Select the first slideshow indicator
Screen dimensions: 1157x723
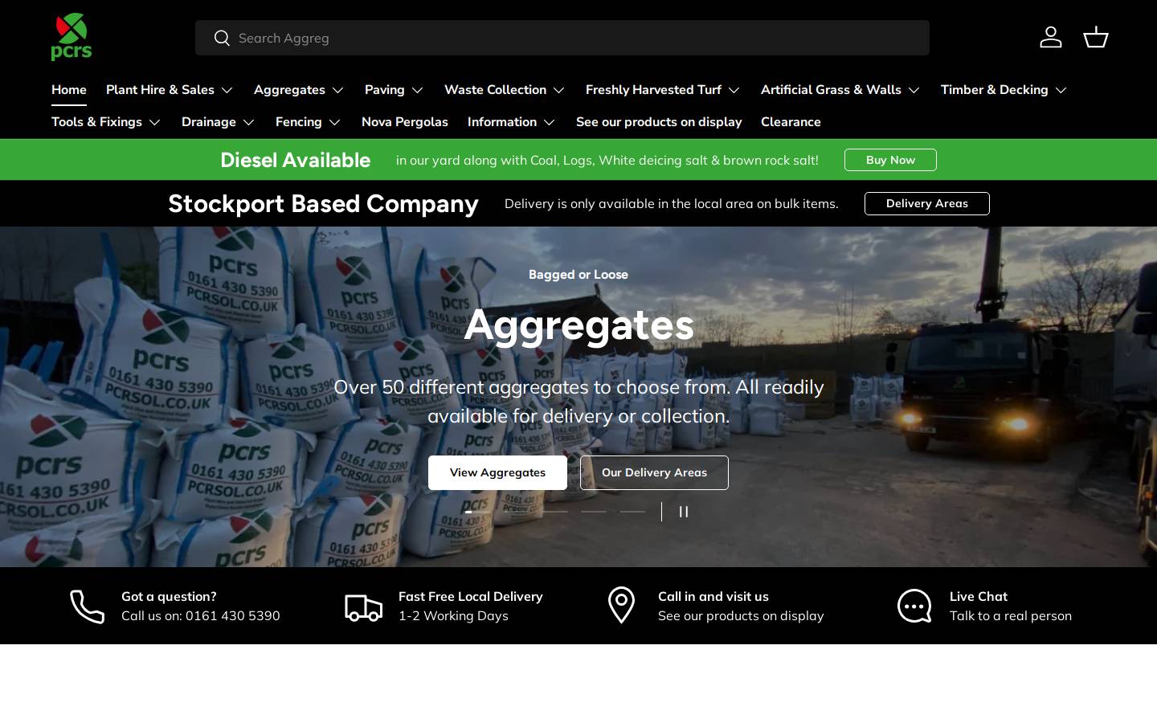(x=477, y=512)
